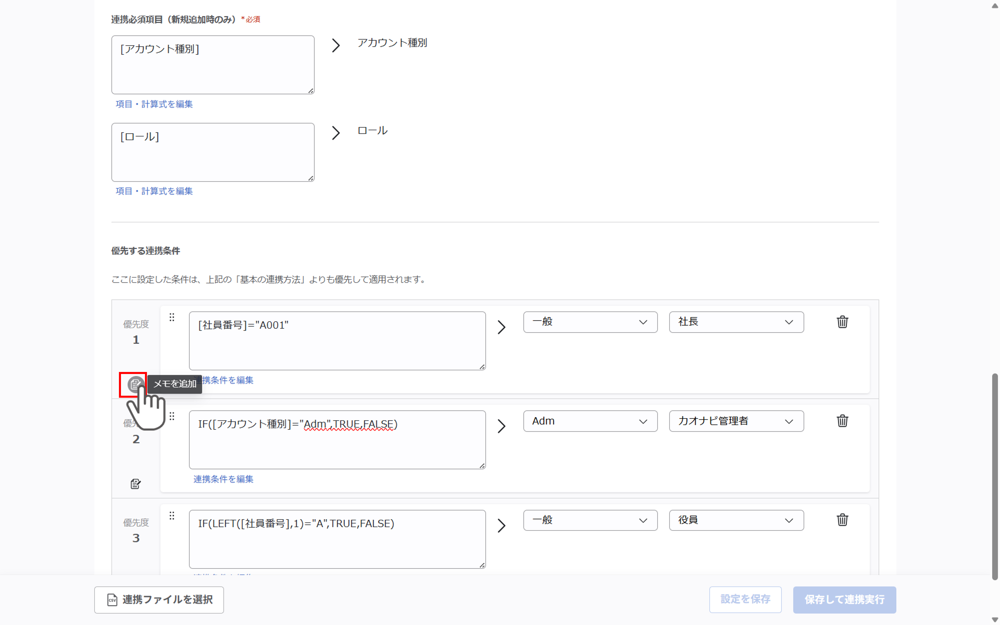
Task: Click the ロール destination label
Action: [372, 131]
